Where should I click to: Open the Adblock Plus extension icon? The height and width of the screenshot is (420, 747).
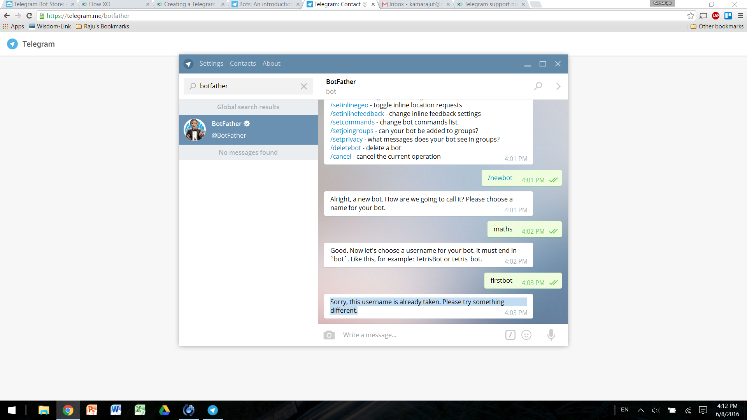pyautogui.click(x=715, y=16)
